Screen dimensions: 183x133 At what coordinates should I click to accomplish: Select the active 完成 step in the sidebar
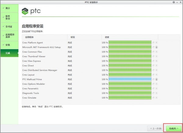[x=9, y=53]
